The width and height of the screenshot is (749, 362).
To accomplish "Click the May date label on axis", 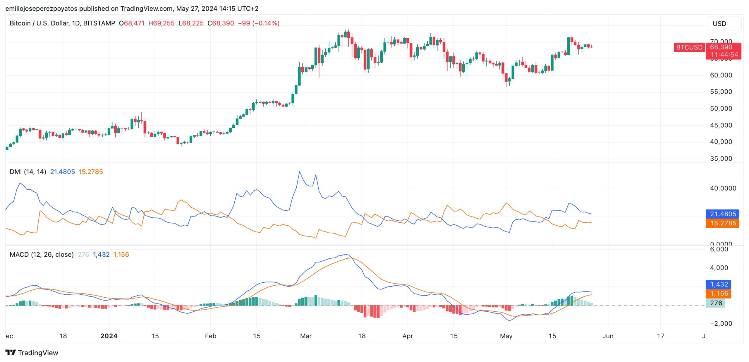I will [506, 336].
